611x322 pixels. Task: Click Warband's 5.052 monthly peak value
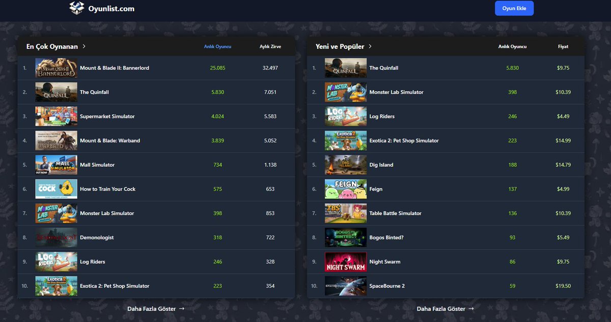tap(270, 140)
